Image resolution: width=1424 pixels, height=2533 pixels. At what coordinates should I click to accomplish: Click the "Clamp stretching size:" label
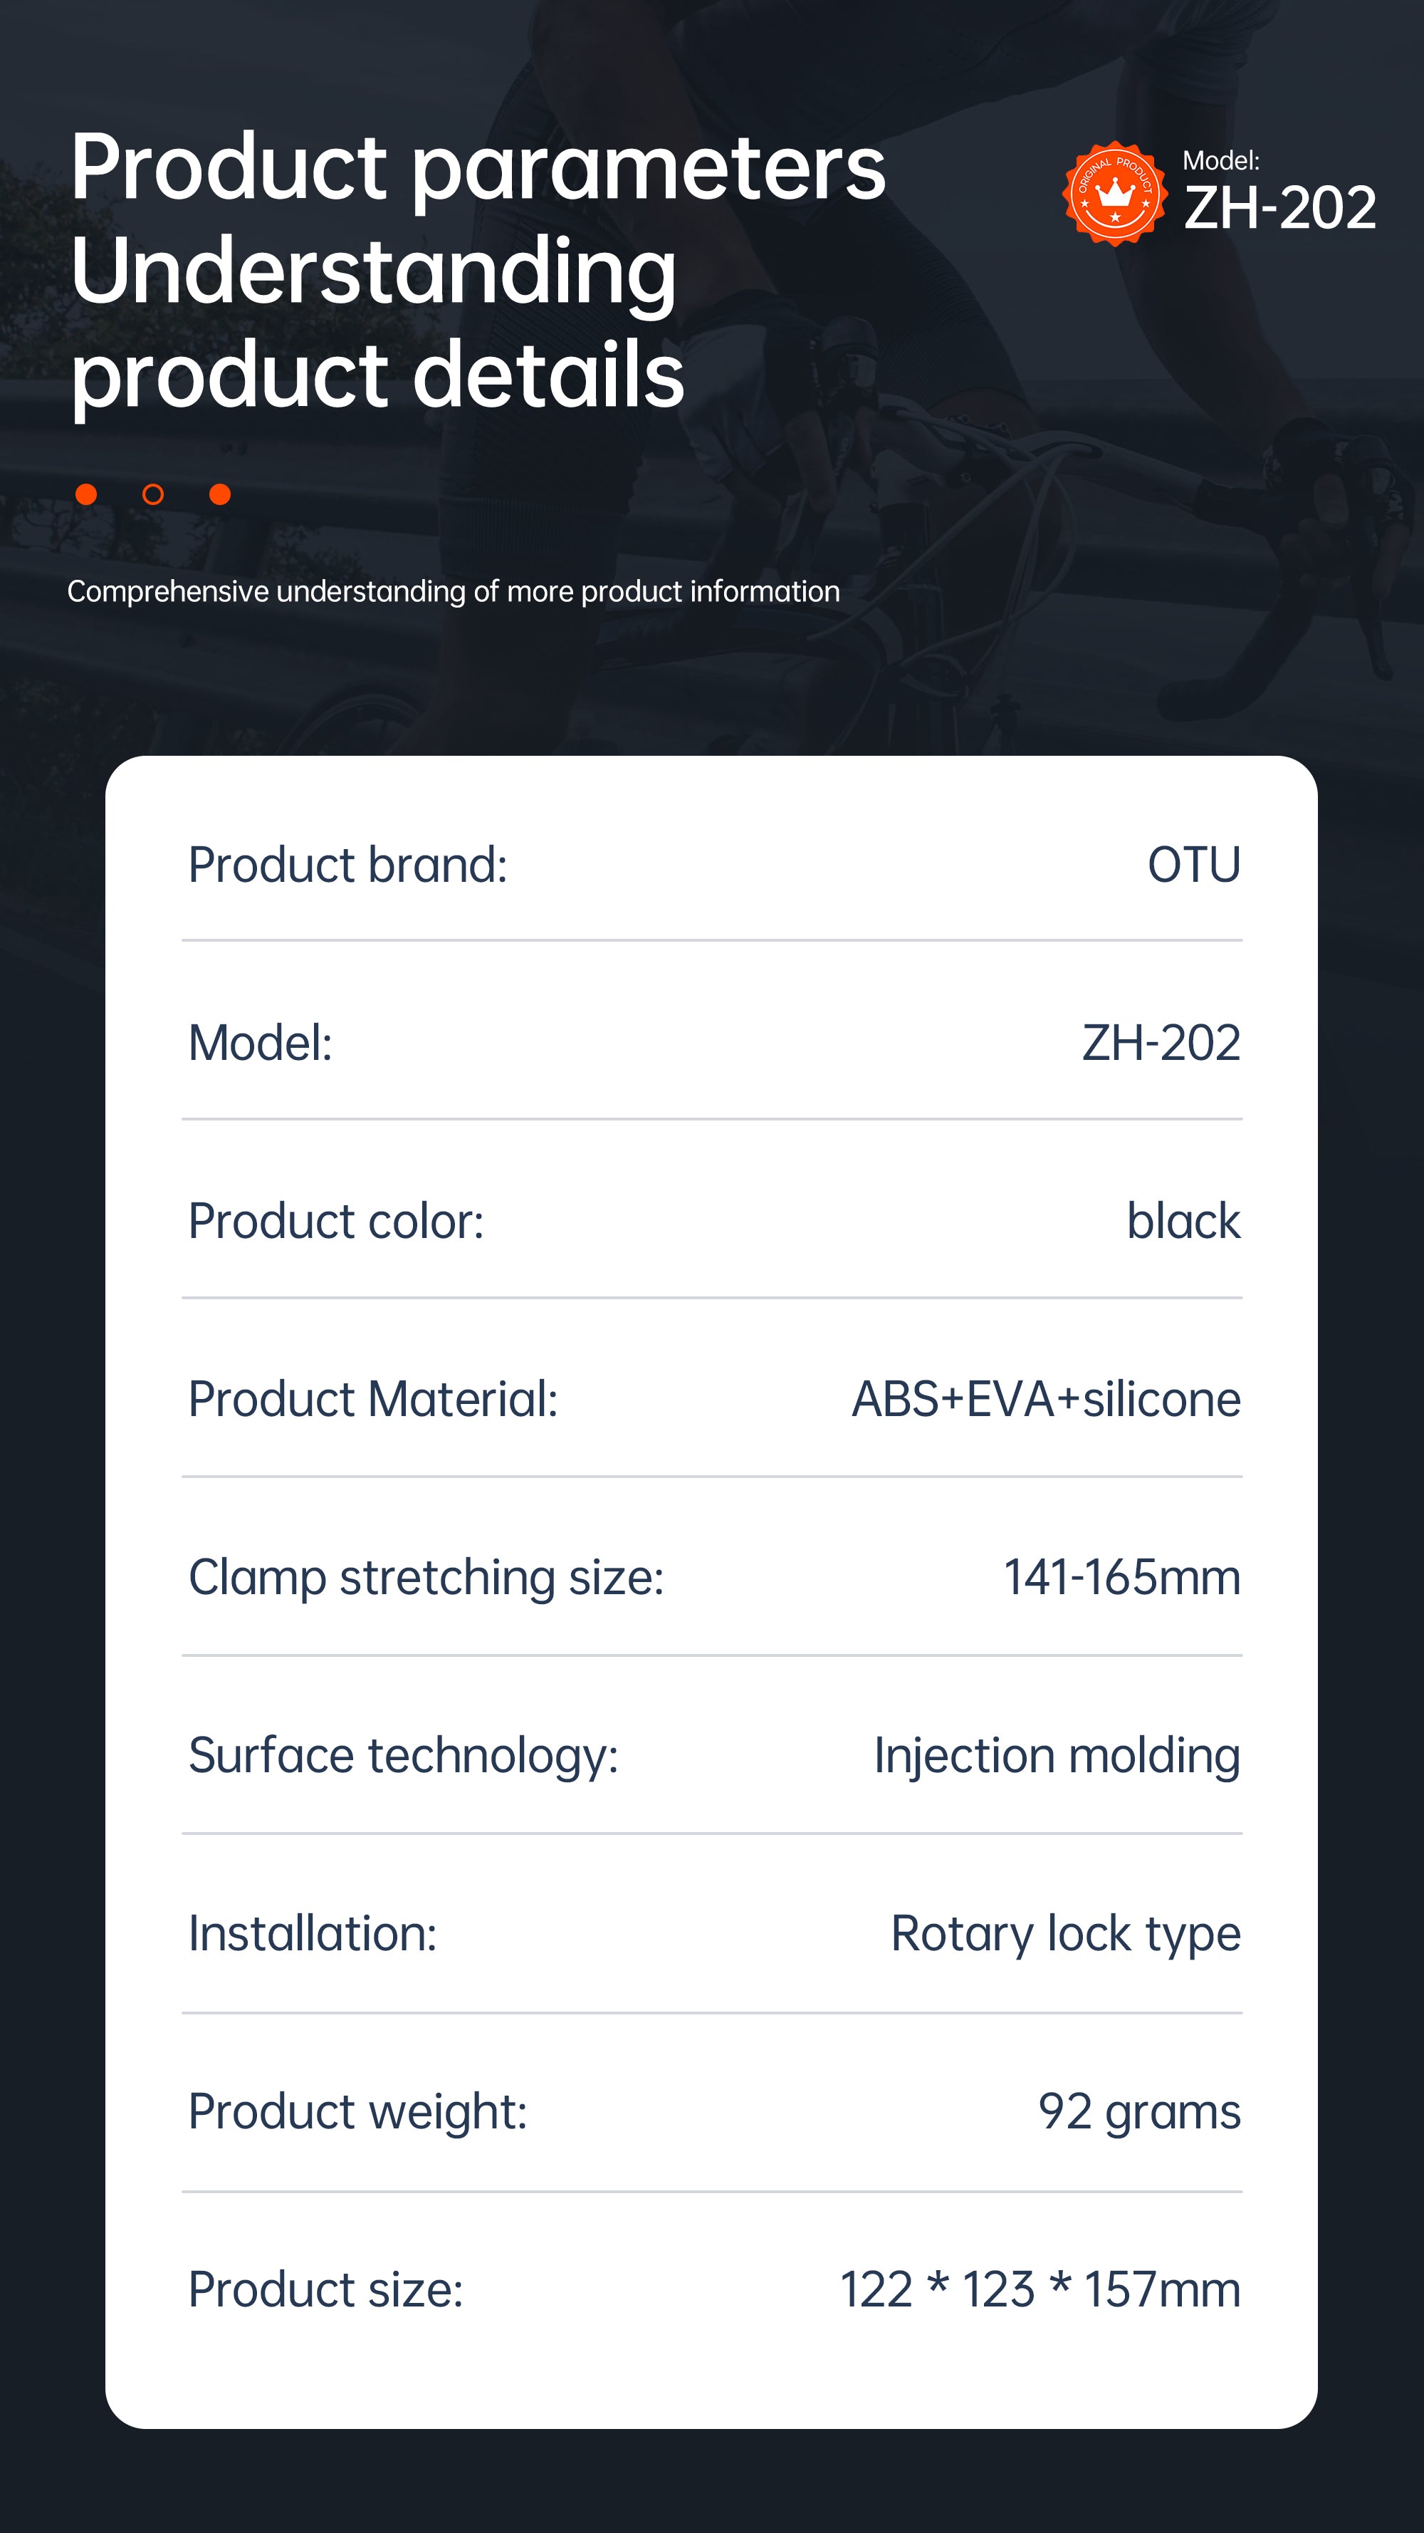[x=426, y=1577]
